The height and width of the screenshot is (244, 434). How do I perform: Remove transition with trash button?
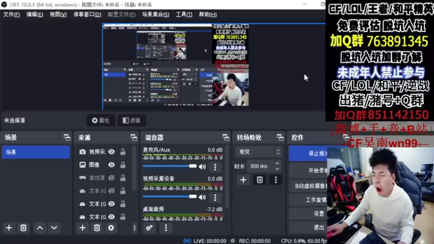[x=260, y=180]
